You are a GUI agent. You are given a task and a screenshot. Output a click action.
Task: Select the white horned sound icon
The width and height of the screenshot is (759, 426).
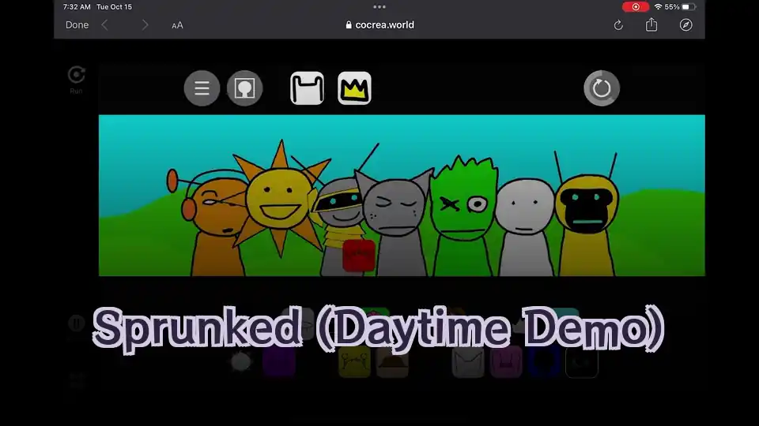coord(307,88)
